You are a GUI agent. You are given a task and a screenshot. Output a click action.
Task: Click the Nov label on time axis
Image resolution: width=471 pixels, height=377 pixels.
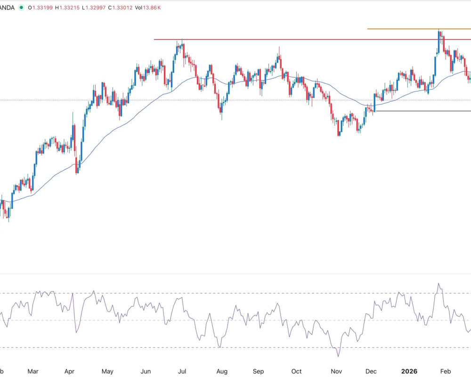336,371
